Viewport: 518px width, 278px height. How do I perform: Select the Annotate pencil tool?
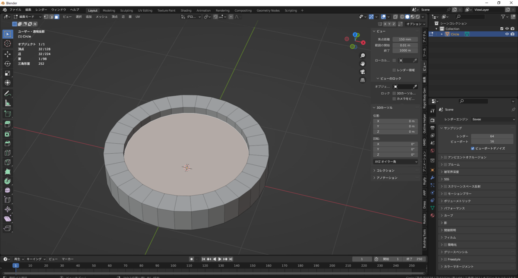coord(7,94)
